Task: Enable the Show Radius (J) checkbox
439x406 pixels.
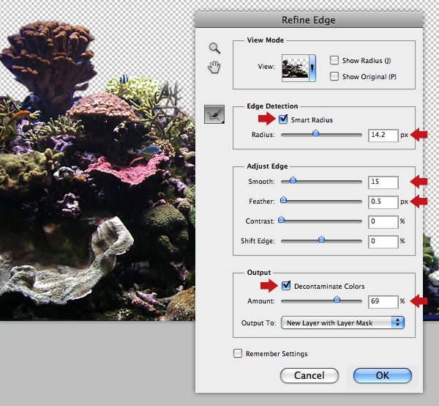Action: click(x=334, y=60)
